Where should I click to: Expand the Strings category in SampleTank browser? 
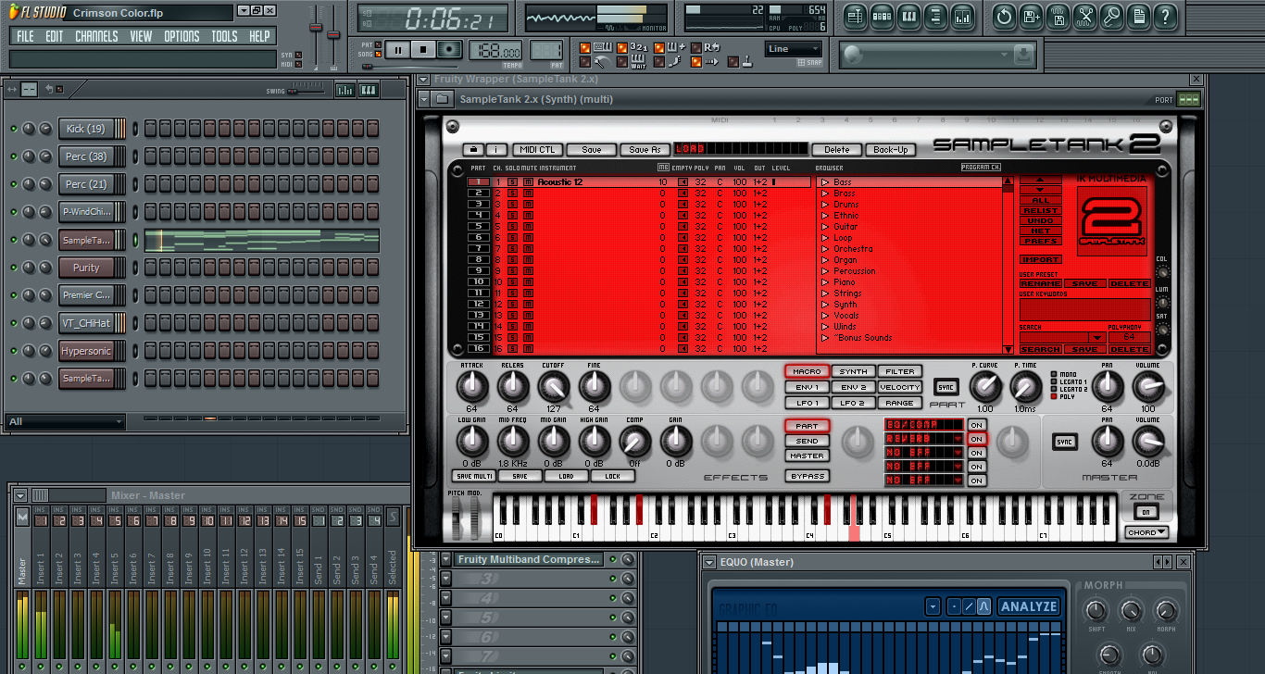point(825,293)
